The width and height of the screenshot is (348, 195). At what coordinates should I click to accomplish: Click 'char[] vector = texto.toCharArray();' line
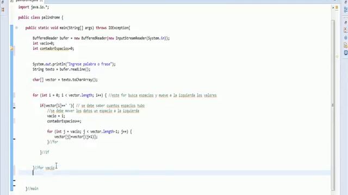pos(65,80)
